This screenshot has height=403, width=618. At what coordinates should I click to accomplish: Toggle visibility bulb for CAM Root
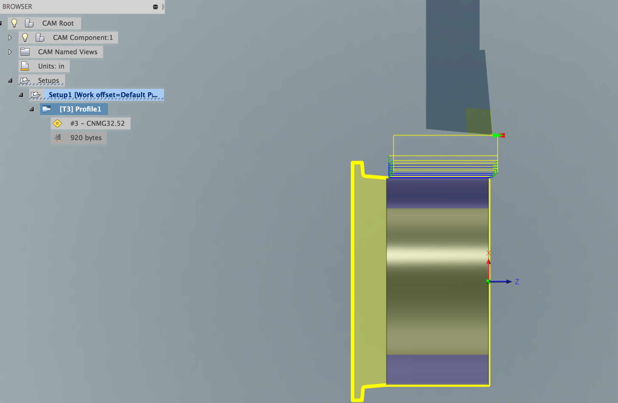pos(15,23)
